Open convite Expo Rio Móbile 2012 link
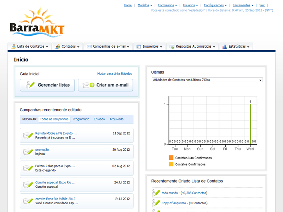Viewport: 283px width, 212px height. coord(55,199)
